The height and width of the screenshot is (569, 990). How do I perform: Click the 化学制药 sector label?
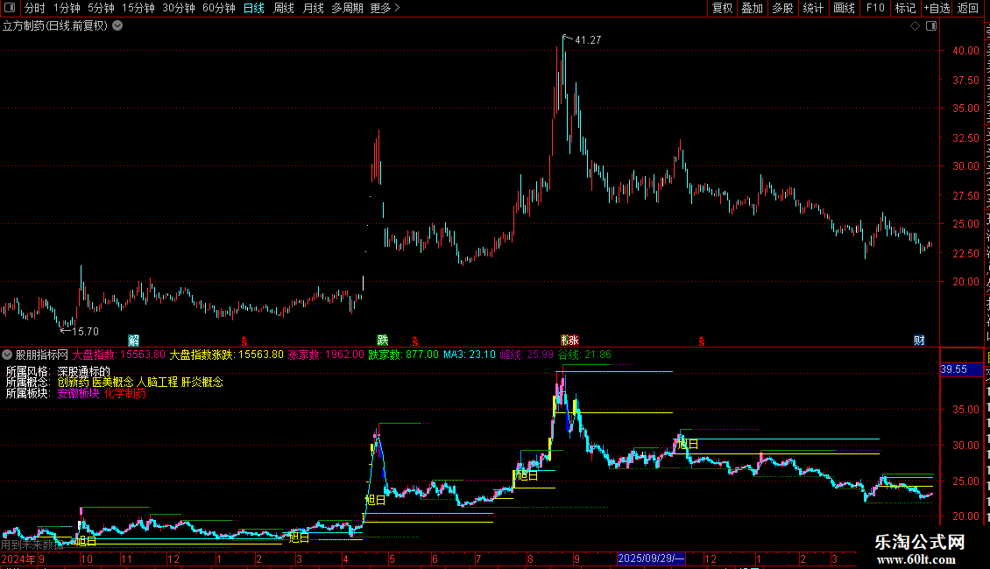125,394
